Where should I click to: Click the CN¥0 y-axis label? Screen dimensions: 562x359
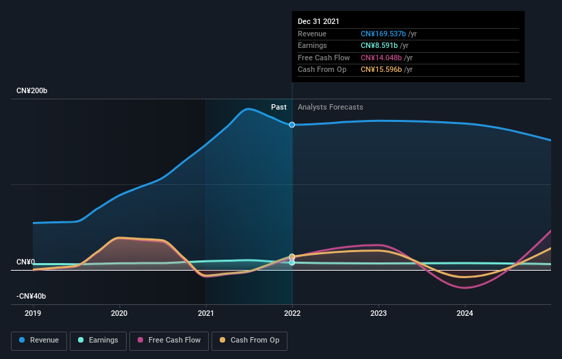click(x=26, y=262)
